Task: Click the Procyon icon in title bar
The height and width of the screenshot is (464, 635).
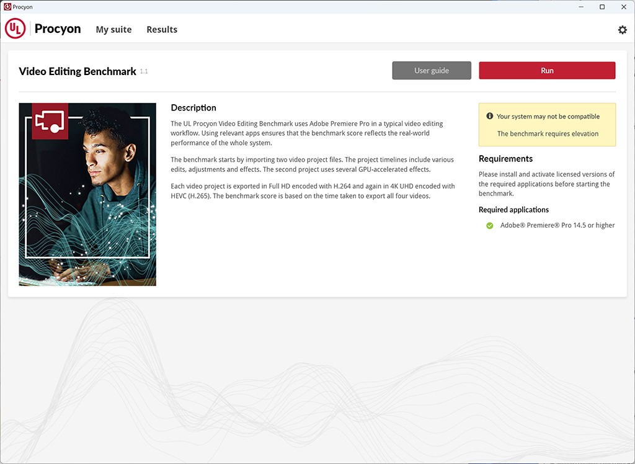Action: [7, 7]
